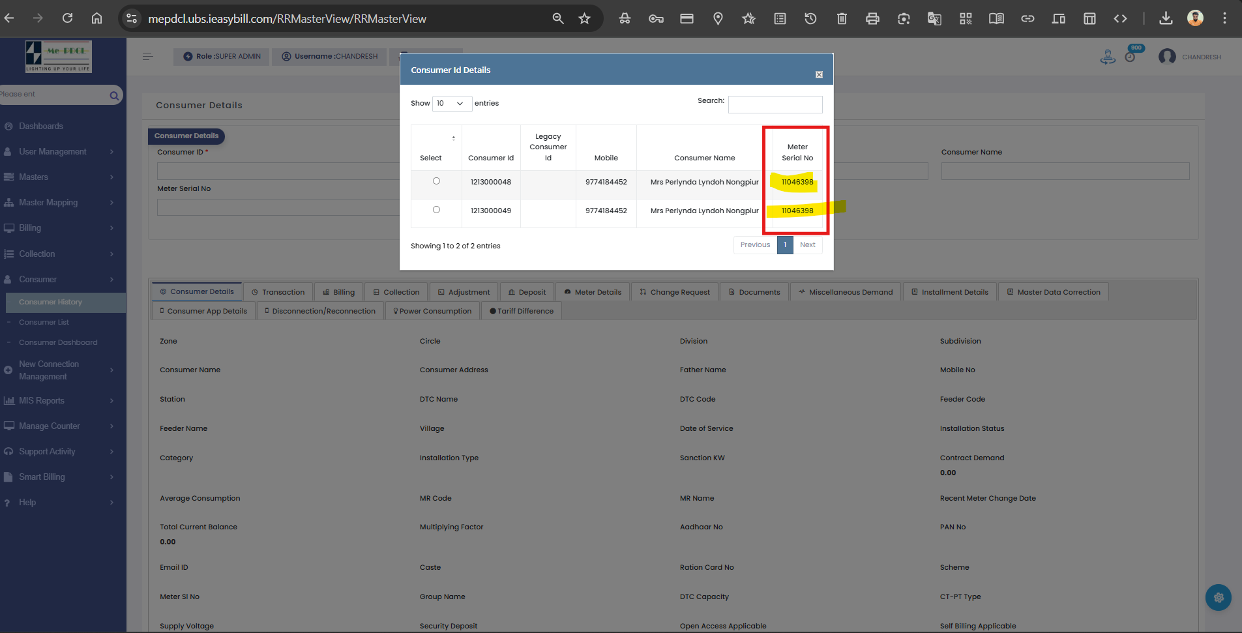This screenshot has height=633, width=1242.
Task: Open the Power Consumption tab
Action: (x=432, y=311)
